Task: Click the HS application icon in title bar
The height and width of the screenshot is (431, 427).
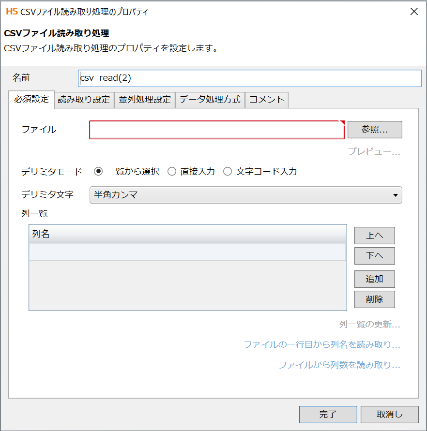Action: tap(12, 12)
